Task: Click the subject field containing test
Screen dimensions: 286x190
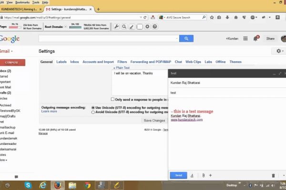Action: (x=227, y=93)
